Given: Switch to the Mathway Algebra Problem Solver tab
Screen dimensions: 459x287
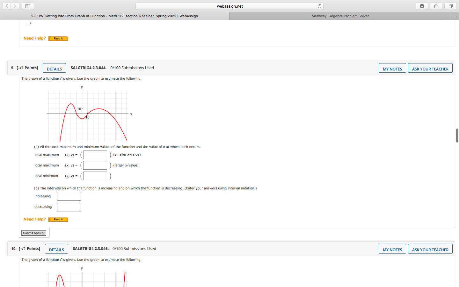Looking at the screenshot, I should pos(340,16).
